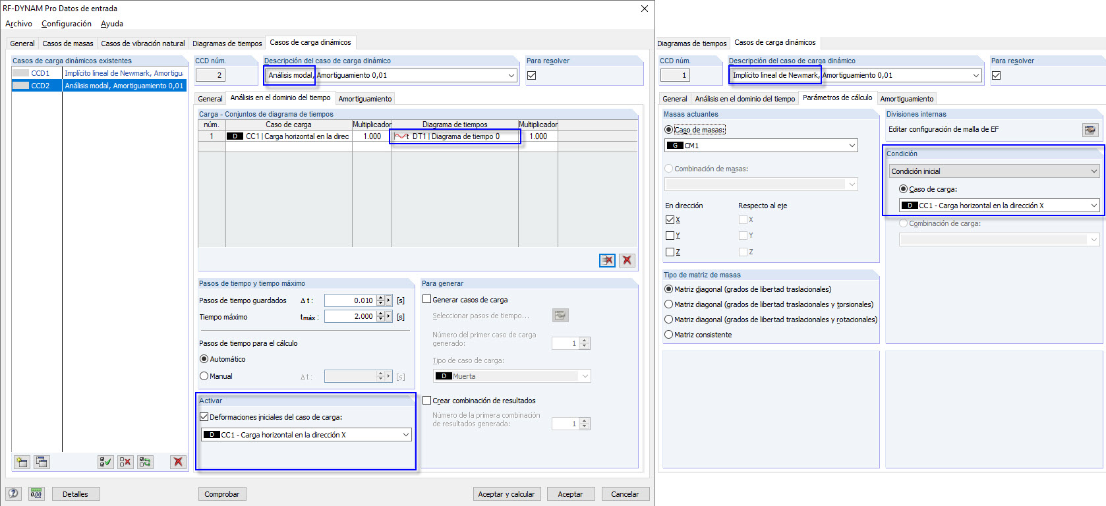Click the tmáx maximum time field
This screenshot has height=506, width=1106.
pyautogui.click(x=350, y=317)
